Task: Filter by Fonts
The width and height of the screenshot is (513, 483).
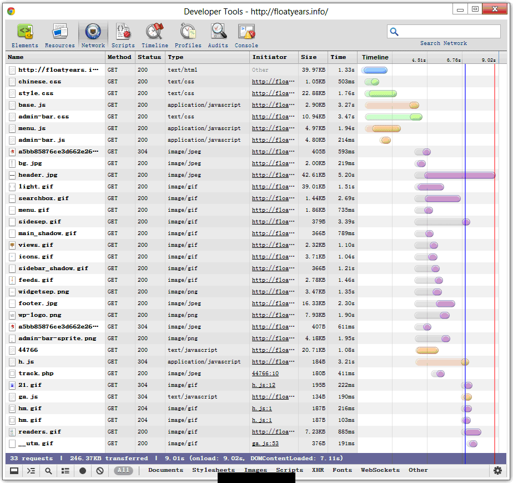Action: [343, 470]
